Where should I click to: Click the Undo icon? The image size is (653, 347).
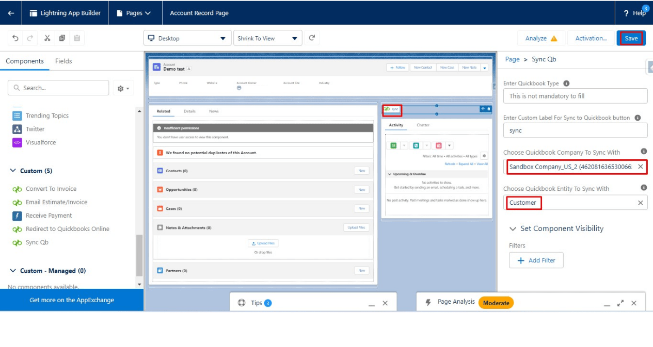pyautogui.click(x=15, y=38)
